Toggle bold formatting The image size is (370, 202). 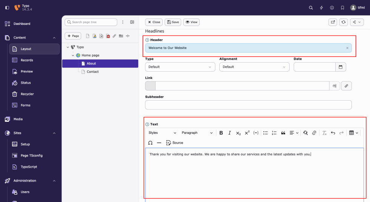(221, 133)
